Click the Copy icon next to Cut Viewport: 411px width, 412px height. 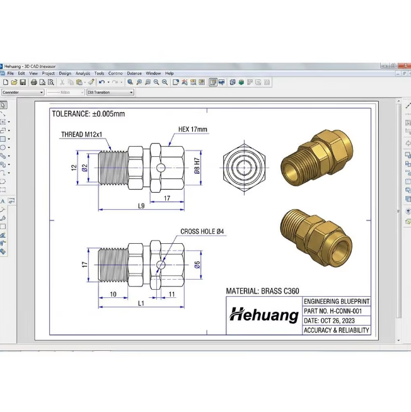pyautogui.click(x=71, y=83)
